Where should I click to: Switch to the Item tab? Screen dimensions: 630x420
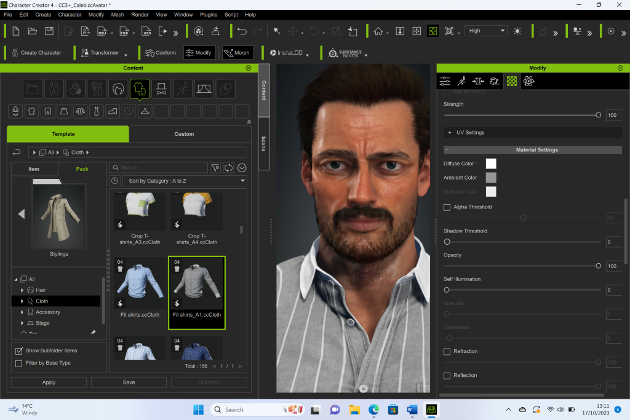click(x=34, y=169)
